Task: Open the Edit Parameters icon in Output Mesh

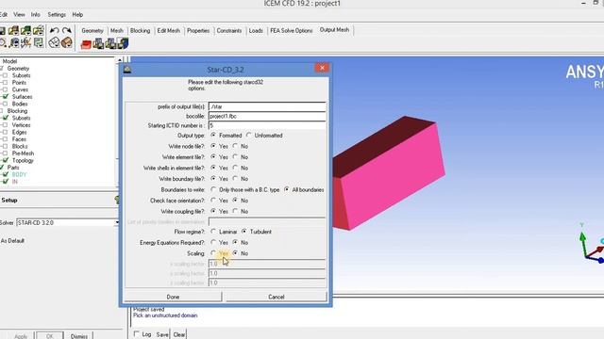Action: click(x=110, y=43)
